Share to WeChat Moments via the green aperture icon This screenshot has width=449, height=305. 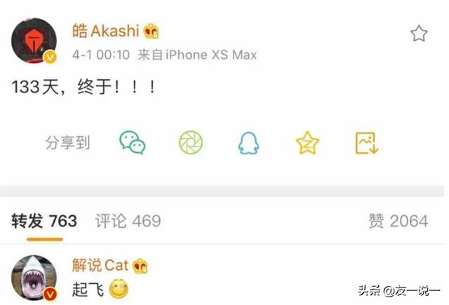[191, 142]
